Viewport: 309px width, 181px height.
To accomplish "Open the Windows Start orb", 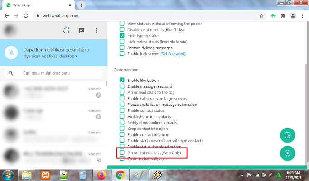I will point(8,175).
